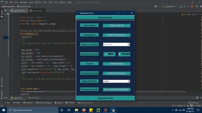Viewport: 202px width, 113px height.
Task: Click the Enter Password field
Action: point(116,35)
